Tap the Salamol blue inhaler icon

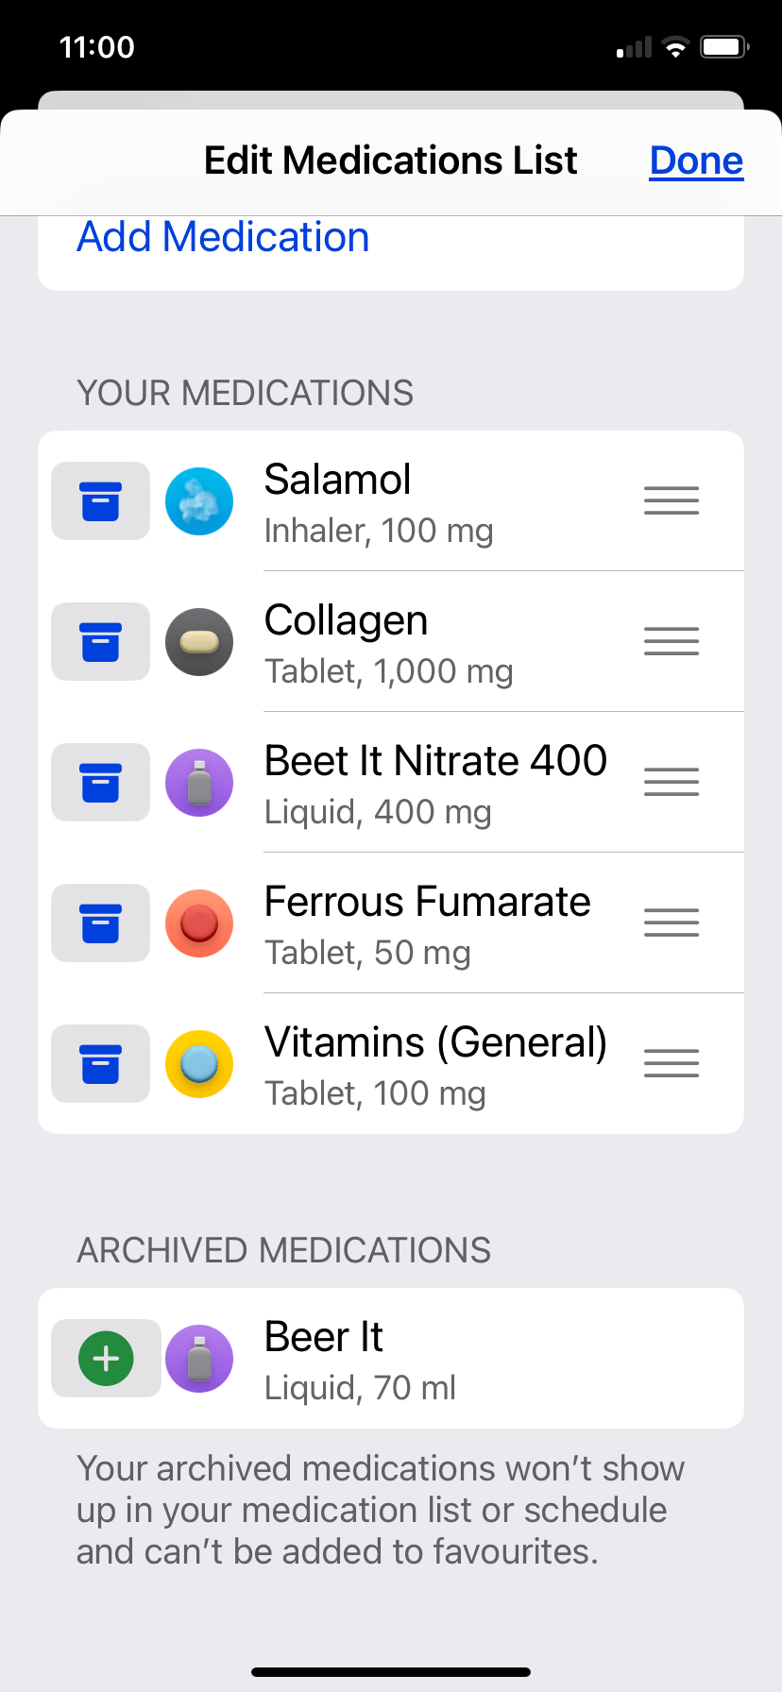coord(199,501)
